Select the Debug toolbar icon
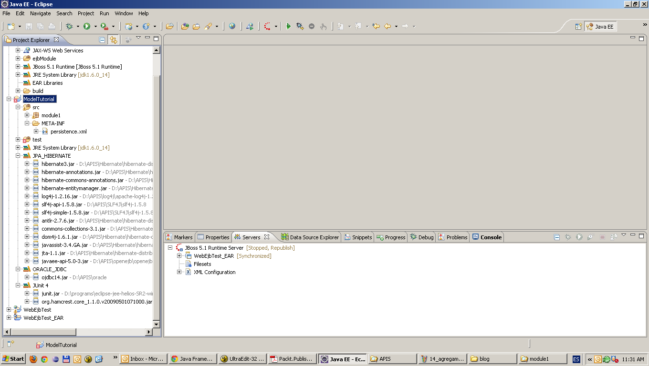The width and height of the screenshot is (649, 366). [69, 26]
